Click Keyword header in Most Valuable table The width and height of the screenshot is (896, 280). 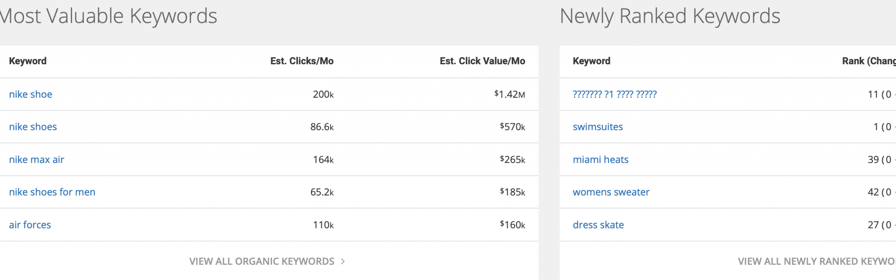tap(28, 61)
